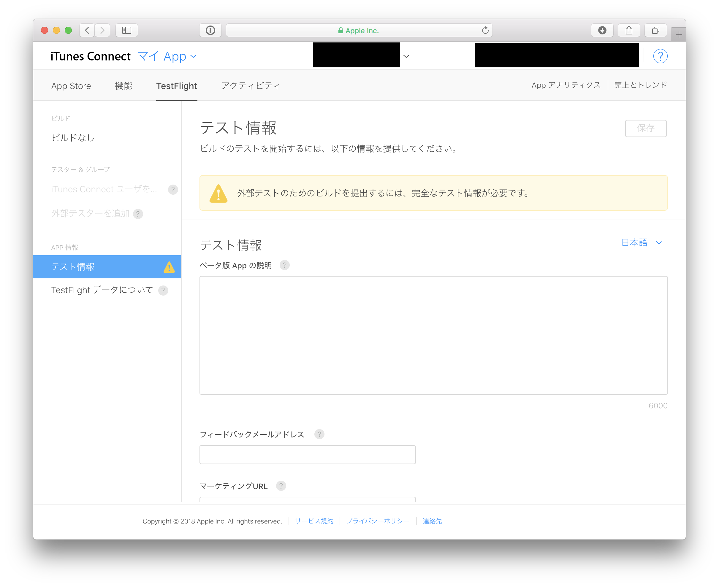Click the Safari downloads progress indicator
The image size is (719, 587).
click(x=602, y=30)
